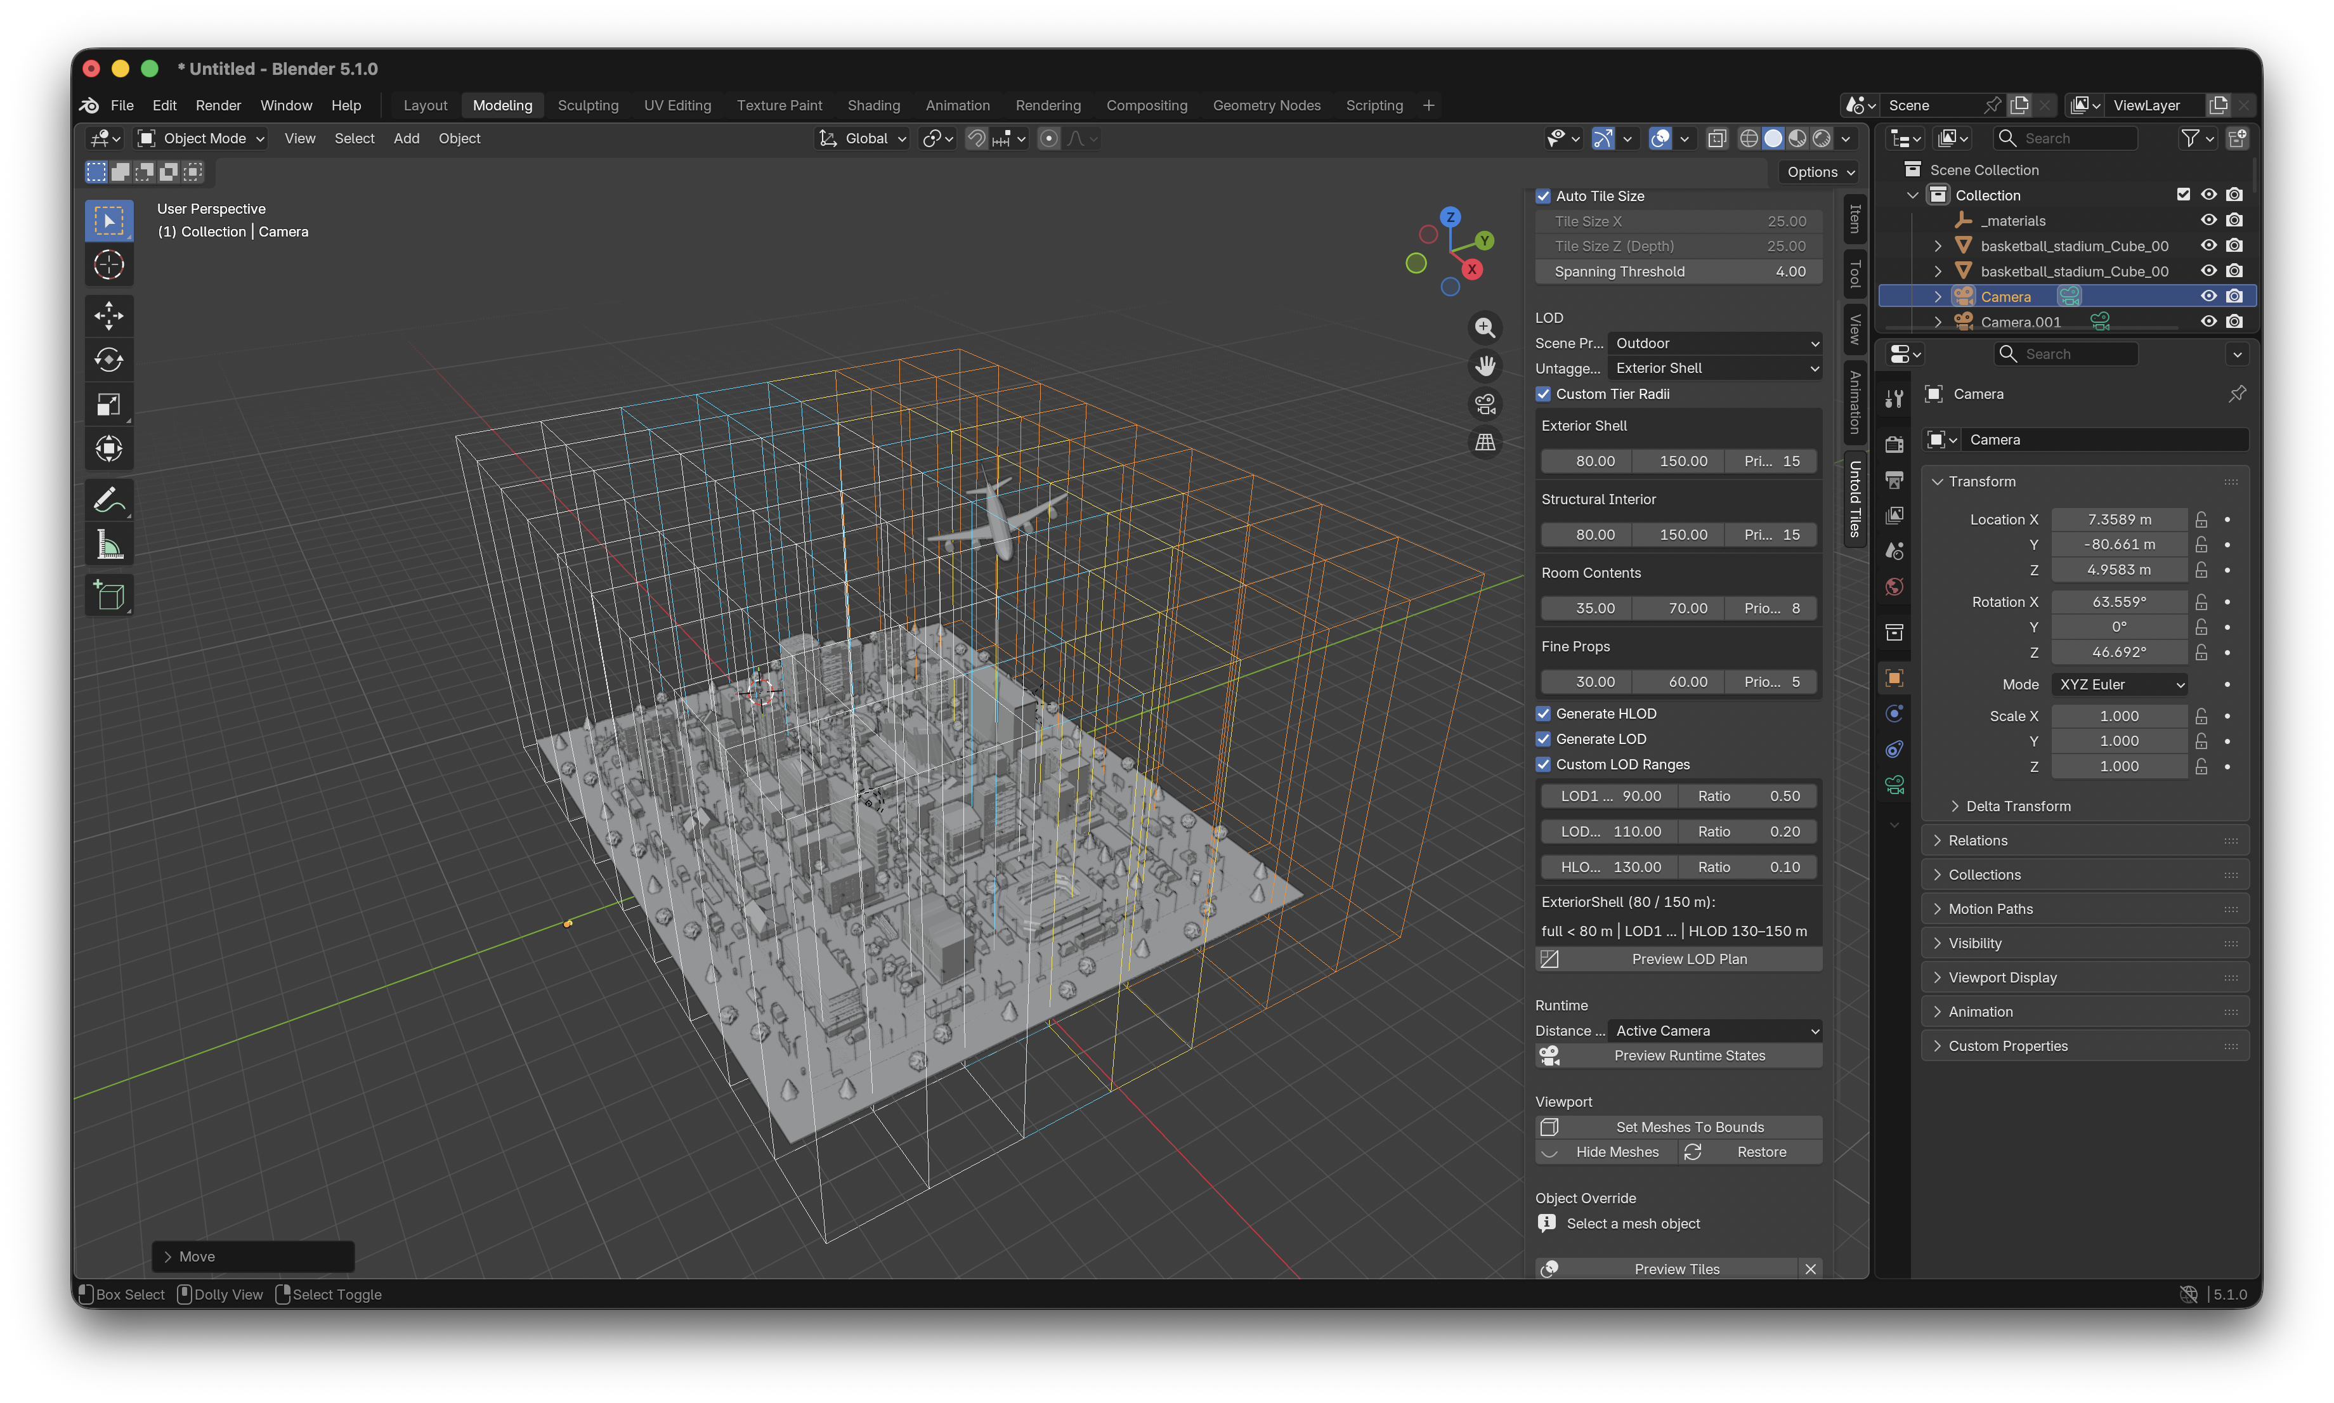
Task: Select the Move tool
Action: point(108,315)
